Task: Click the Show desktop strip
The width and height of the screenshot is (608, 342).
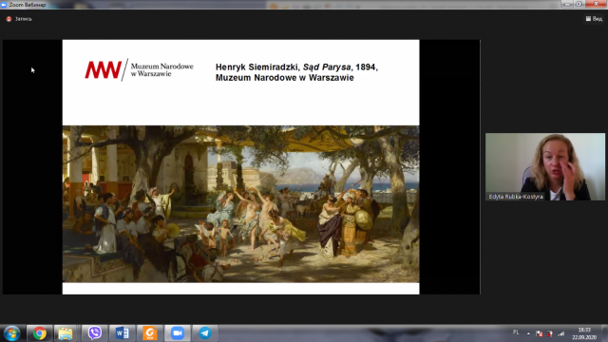Action: (605, 333)
